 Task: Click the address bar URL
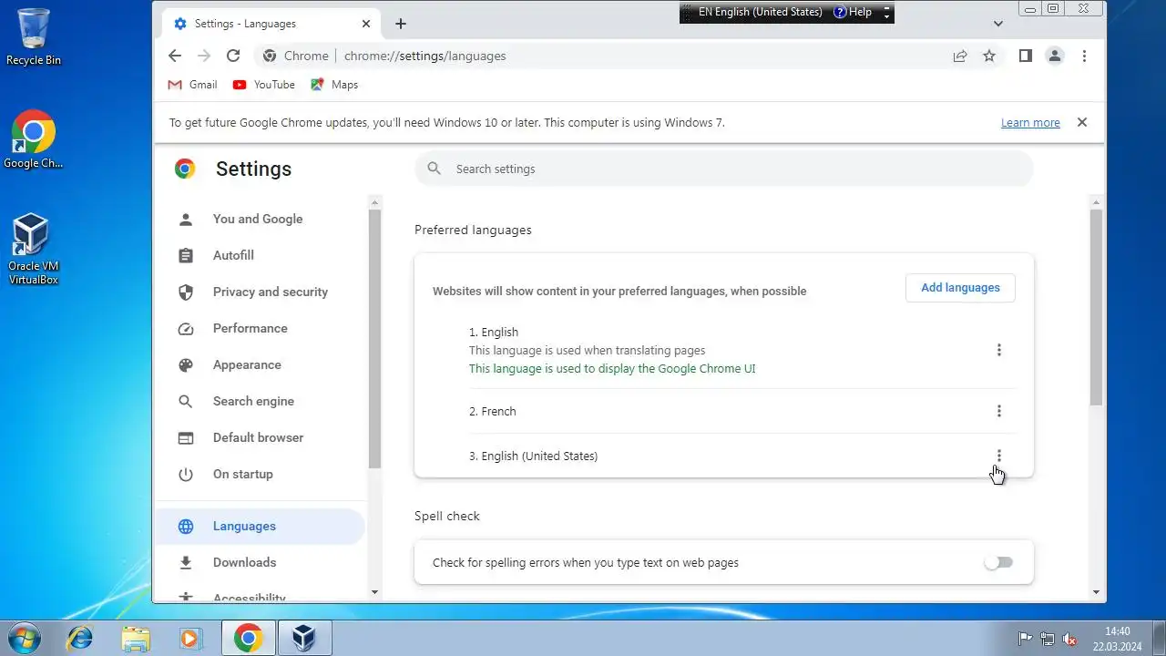424,56
